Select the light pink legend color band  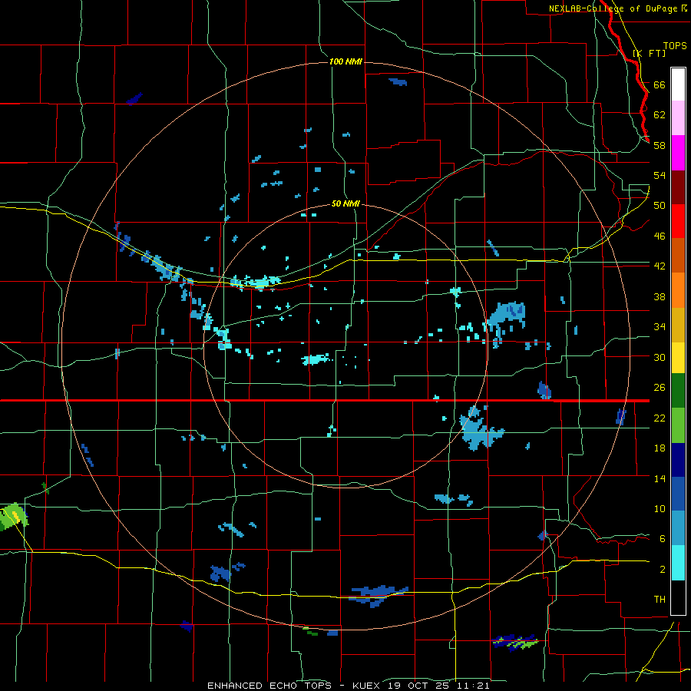[678, 117]
